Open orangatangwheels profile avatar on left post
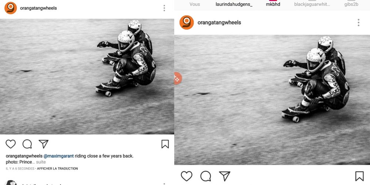The width and height of the screenshot is (370, 185). [x=11, y=8]
